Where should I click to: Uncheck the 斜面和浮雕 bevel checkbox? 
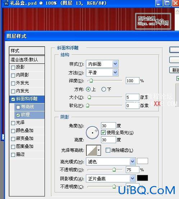[x=13, y=99]
